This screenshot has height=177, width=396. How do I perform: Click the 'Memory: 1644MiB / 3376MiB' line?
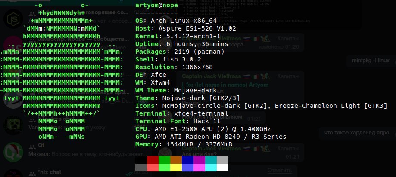[x=184, y=144]
